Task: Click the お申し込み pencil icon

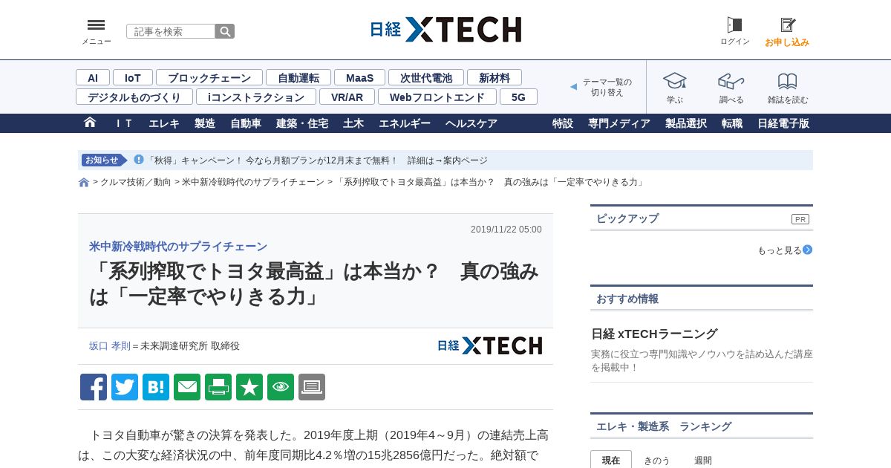Action: [788, 25]
